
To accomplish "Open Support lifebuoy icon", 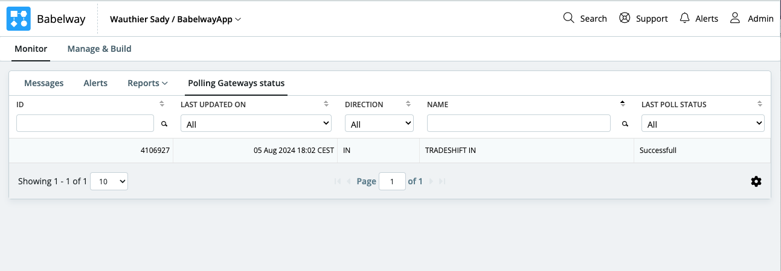I will 625,18.
